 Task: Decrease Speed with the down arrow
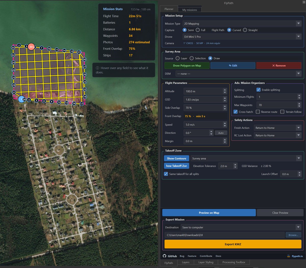(225, 126)
